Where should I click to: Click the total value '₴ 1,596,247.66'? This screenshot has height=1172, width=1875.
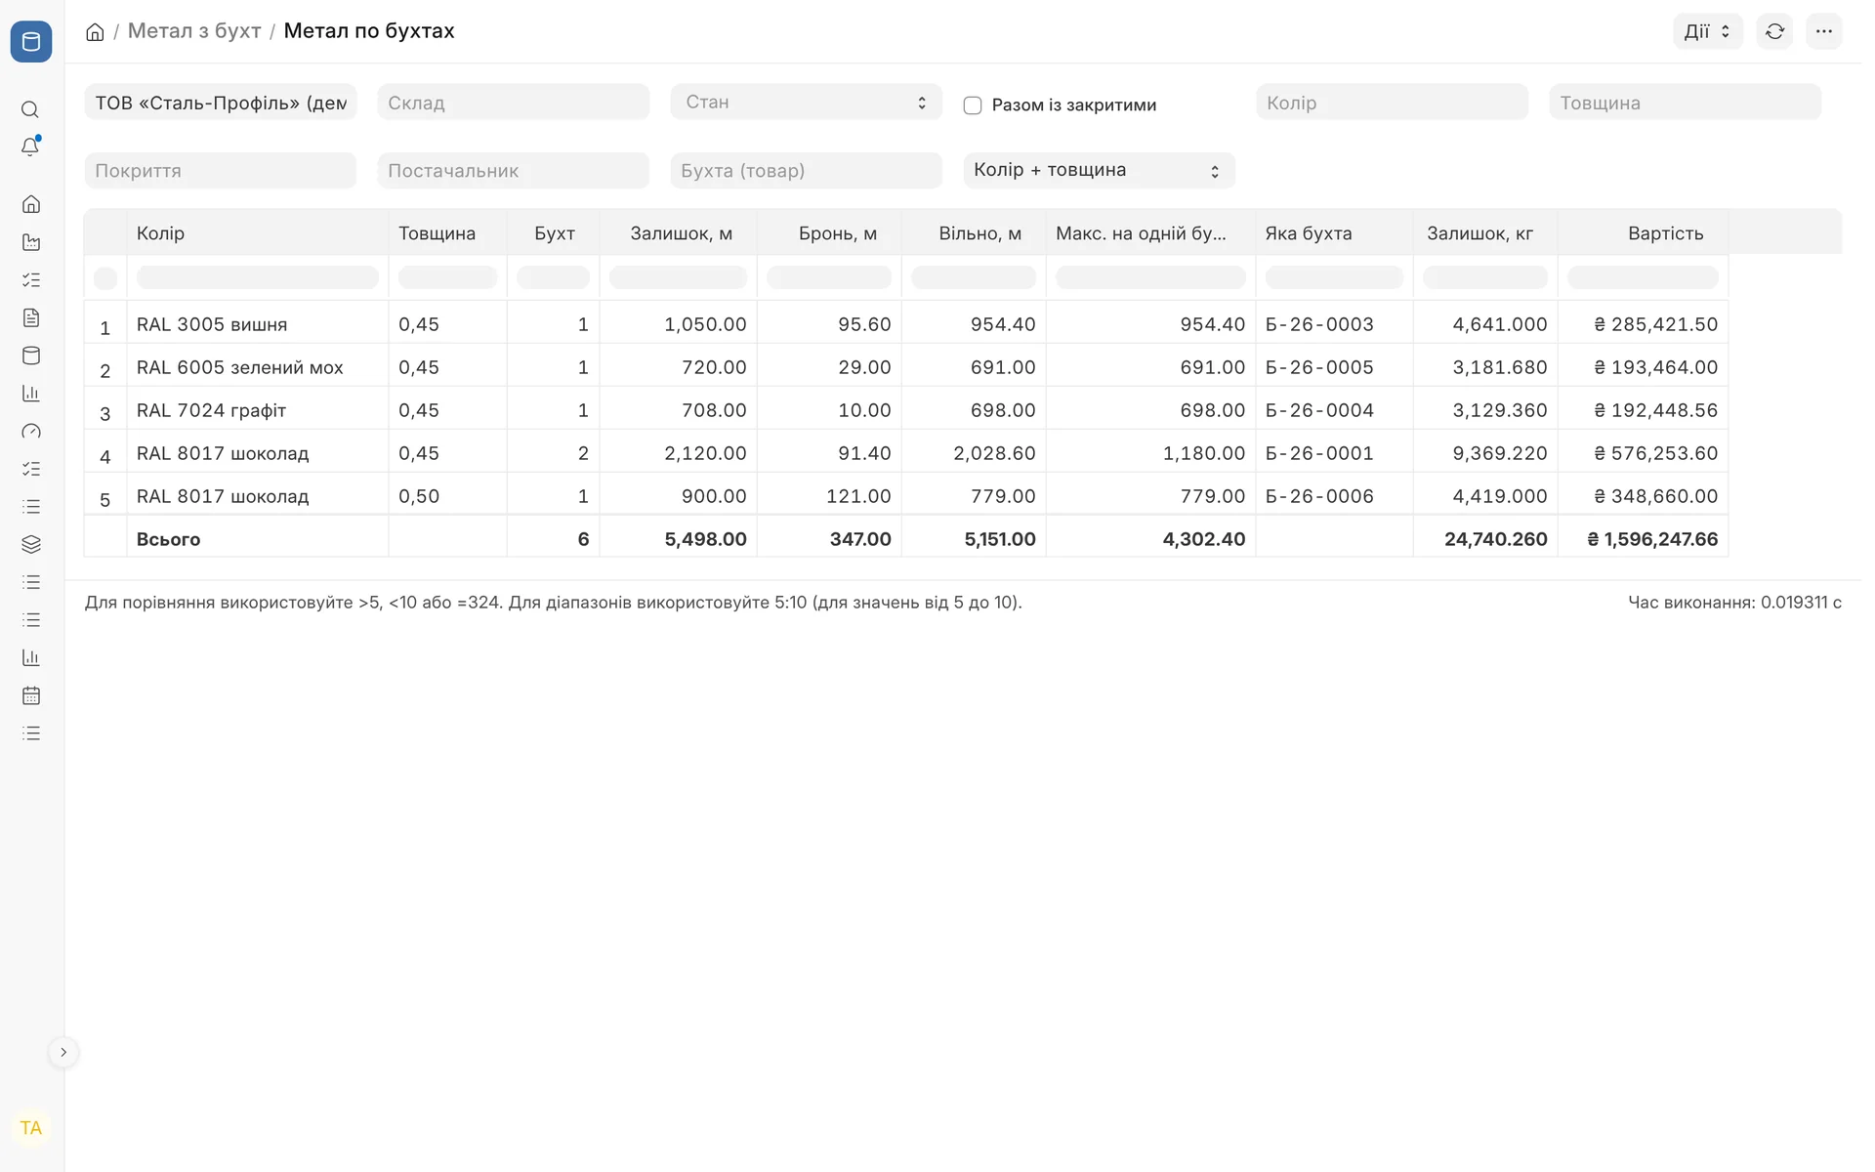pos(1652,539)
